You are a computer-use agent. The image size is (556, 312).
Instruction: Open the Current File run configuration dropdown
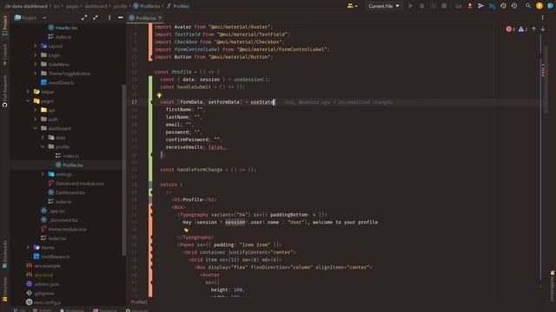point(384,6)
